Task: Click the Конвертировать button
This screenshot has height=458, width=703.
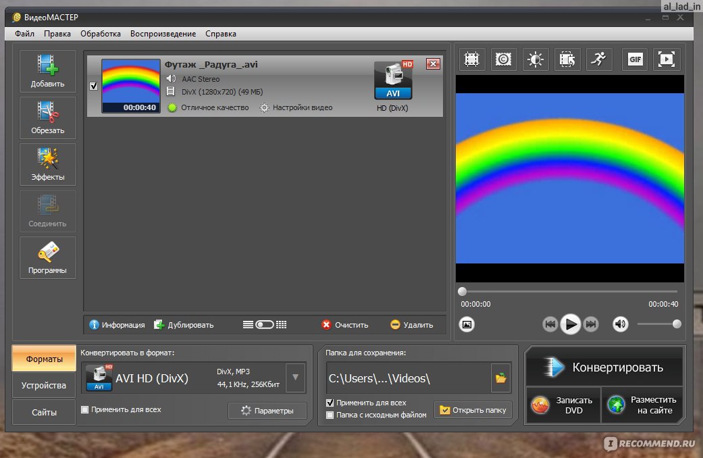Action: pos(604,367)
